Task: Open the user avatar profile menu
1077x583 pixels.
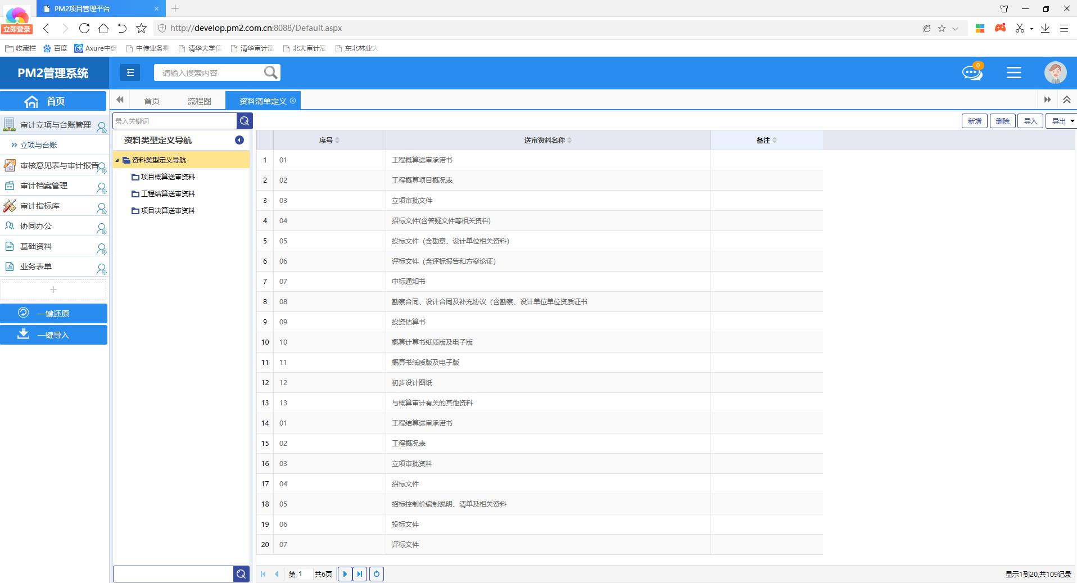Action: 1055,73
